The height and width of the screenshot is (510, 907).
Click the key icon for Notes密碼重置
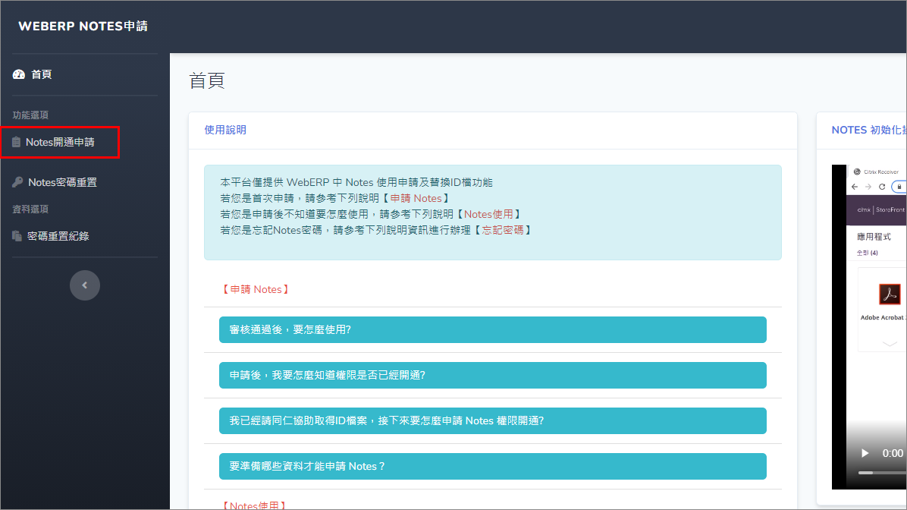point(17,182)
